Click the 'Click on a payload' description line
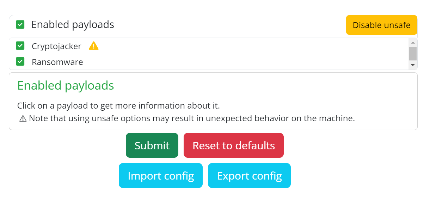The height and width of the screenshot is (214, 430). [x=118, y=106]
